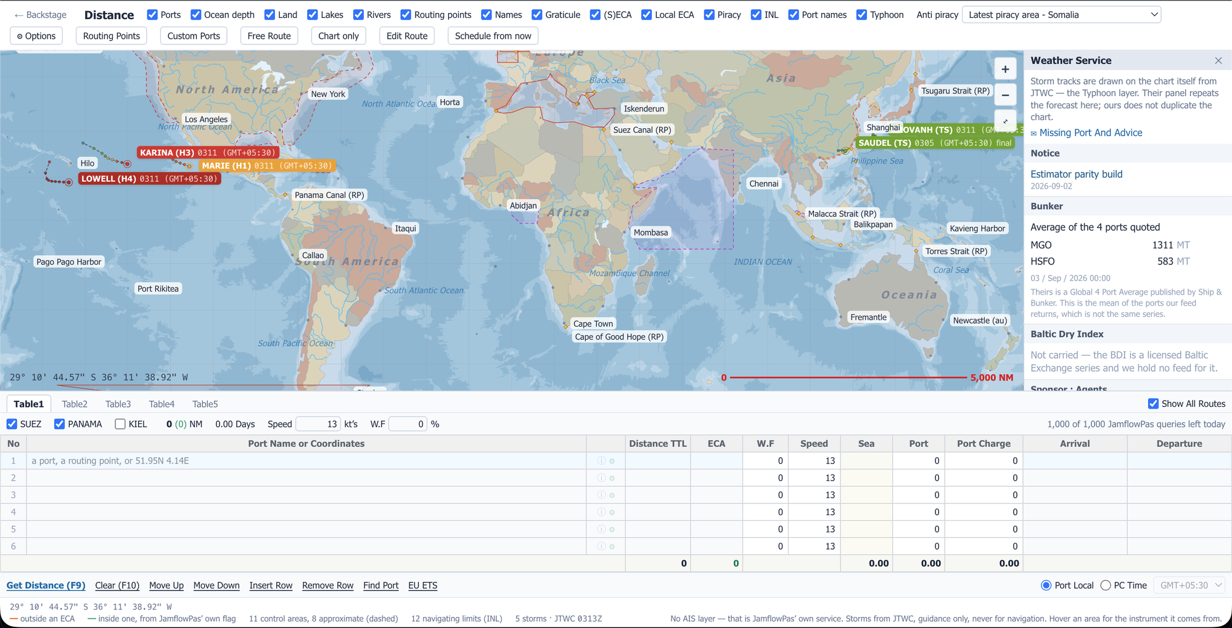Toggle fullscreen map expand icon
The width and height of the screenshot is (1232, 628).
(1005, 120)
